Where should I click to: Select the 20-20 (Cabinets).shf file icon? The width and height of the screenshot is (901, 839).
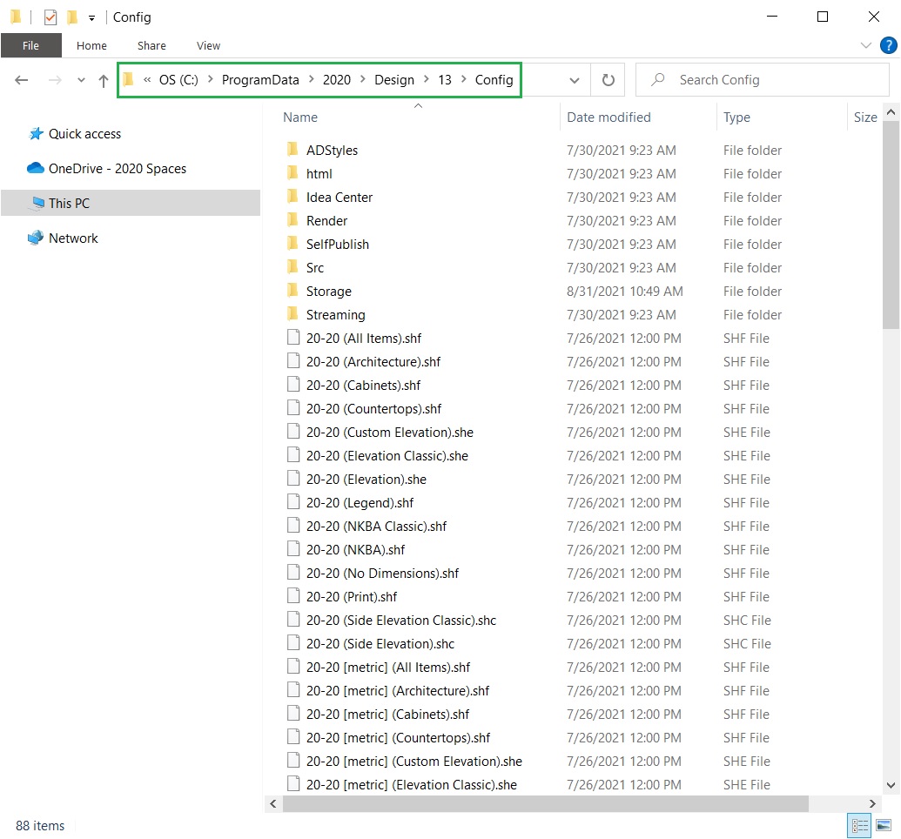[x=293, y=385]
